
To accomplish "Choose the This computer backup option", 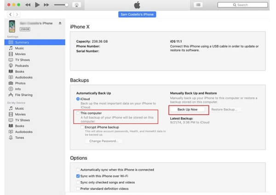I will [x=78, y=113].
